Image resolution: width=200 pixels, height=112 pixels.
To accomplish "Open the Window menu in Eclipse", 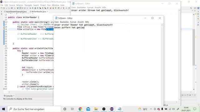I will point(55,5).
